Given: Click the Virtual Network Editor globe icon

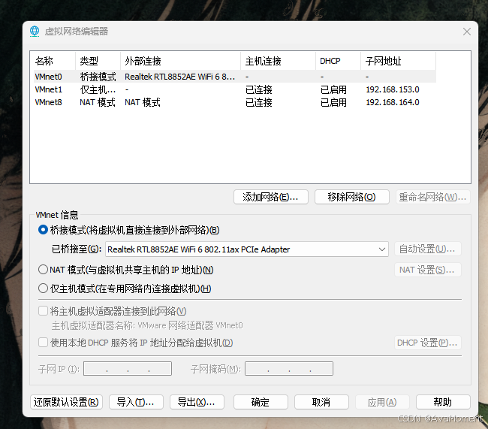Looking at the screenshot, I should tap(35, 32).
